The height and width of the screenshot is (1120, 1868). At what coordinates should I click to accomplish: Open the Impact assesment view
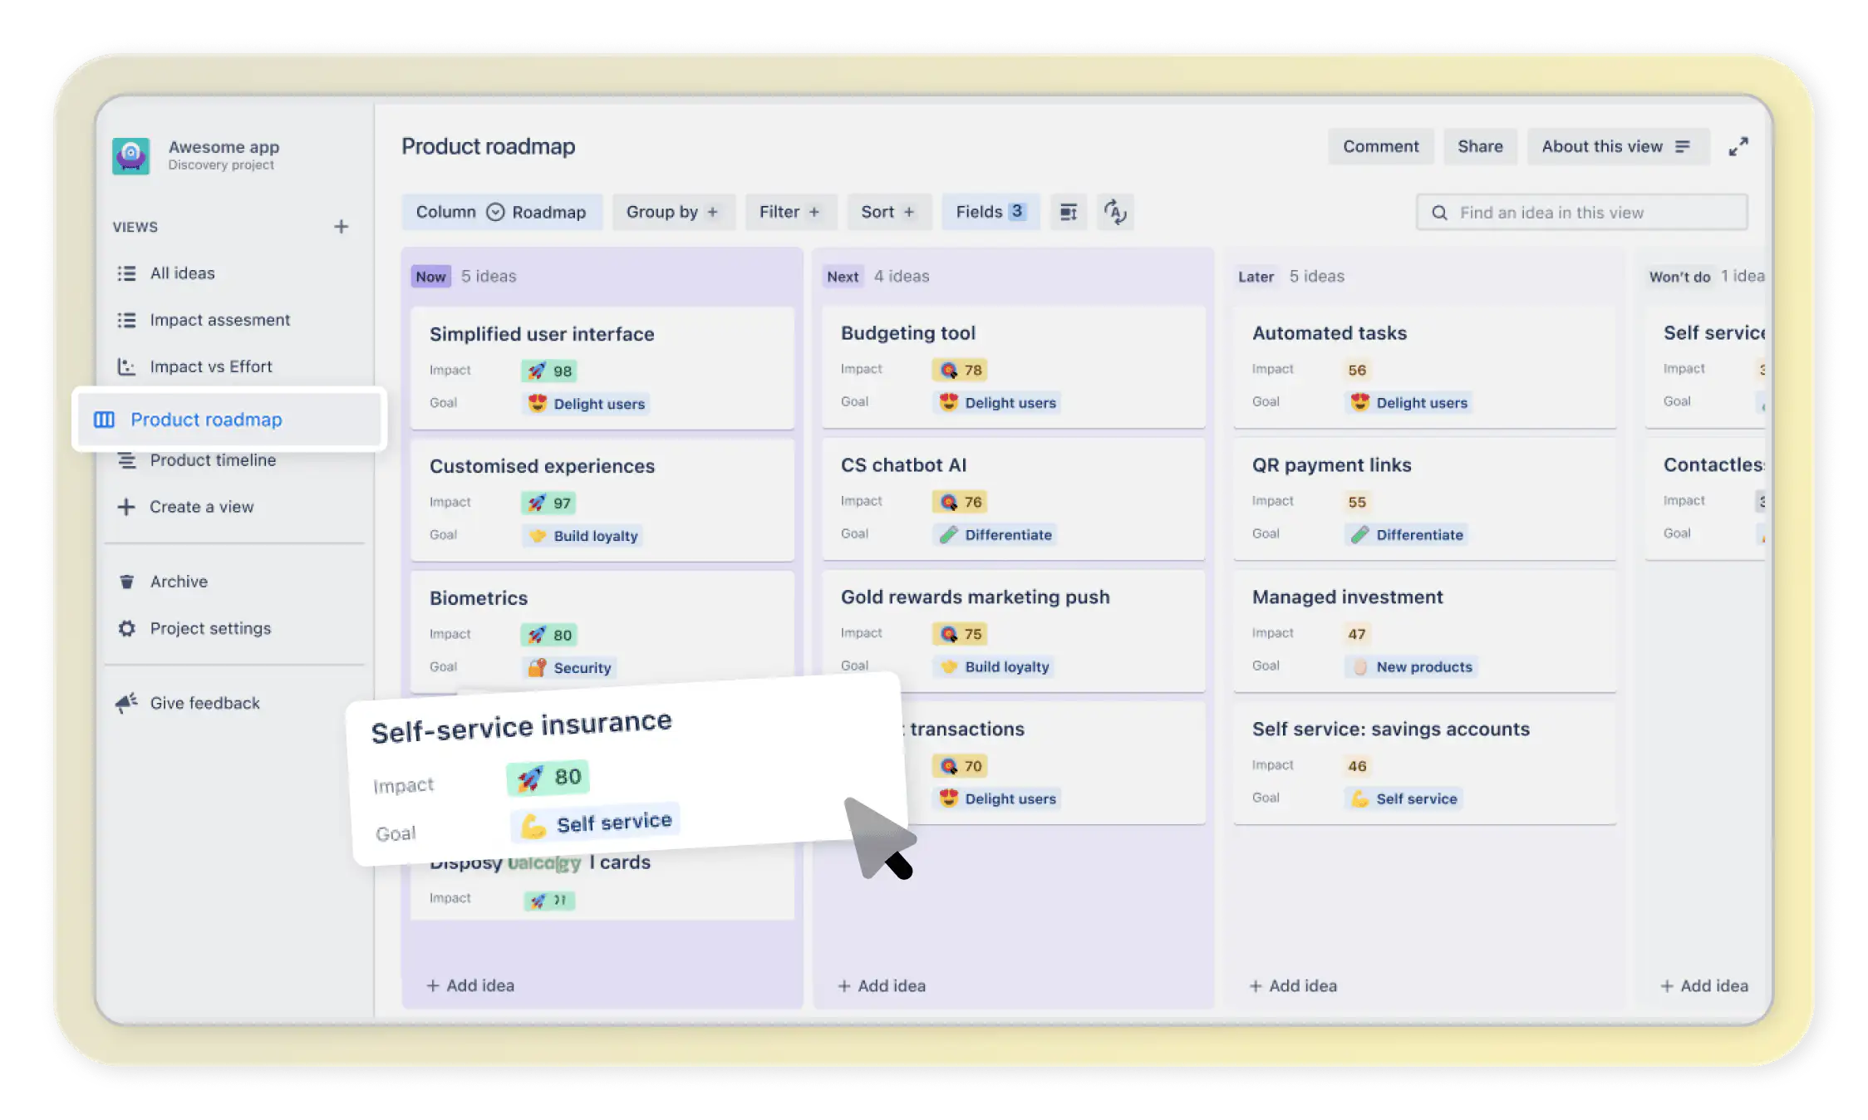(x=219, y=320)
